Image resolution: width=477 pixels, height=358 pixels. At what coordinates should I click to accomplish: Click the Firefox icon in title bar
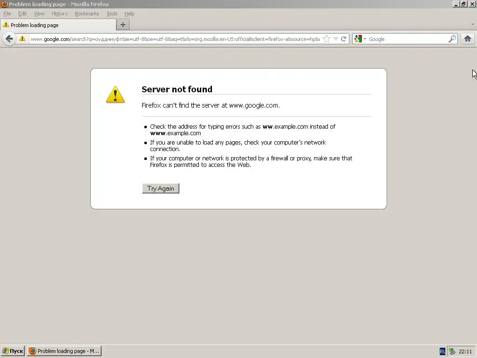[x=4, y=4]
